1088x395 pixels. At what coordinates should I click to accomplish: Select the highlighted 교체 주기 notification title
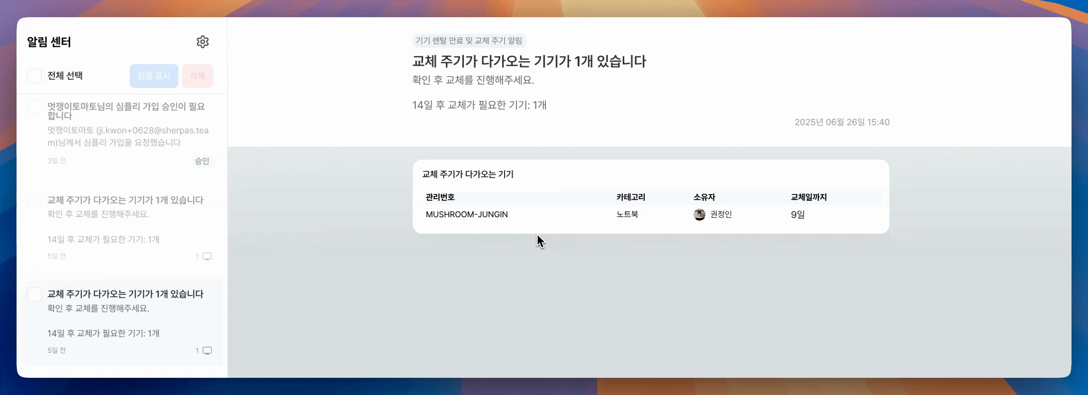pyautogui.click(x=126, y=294)
